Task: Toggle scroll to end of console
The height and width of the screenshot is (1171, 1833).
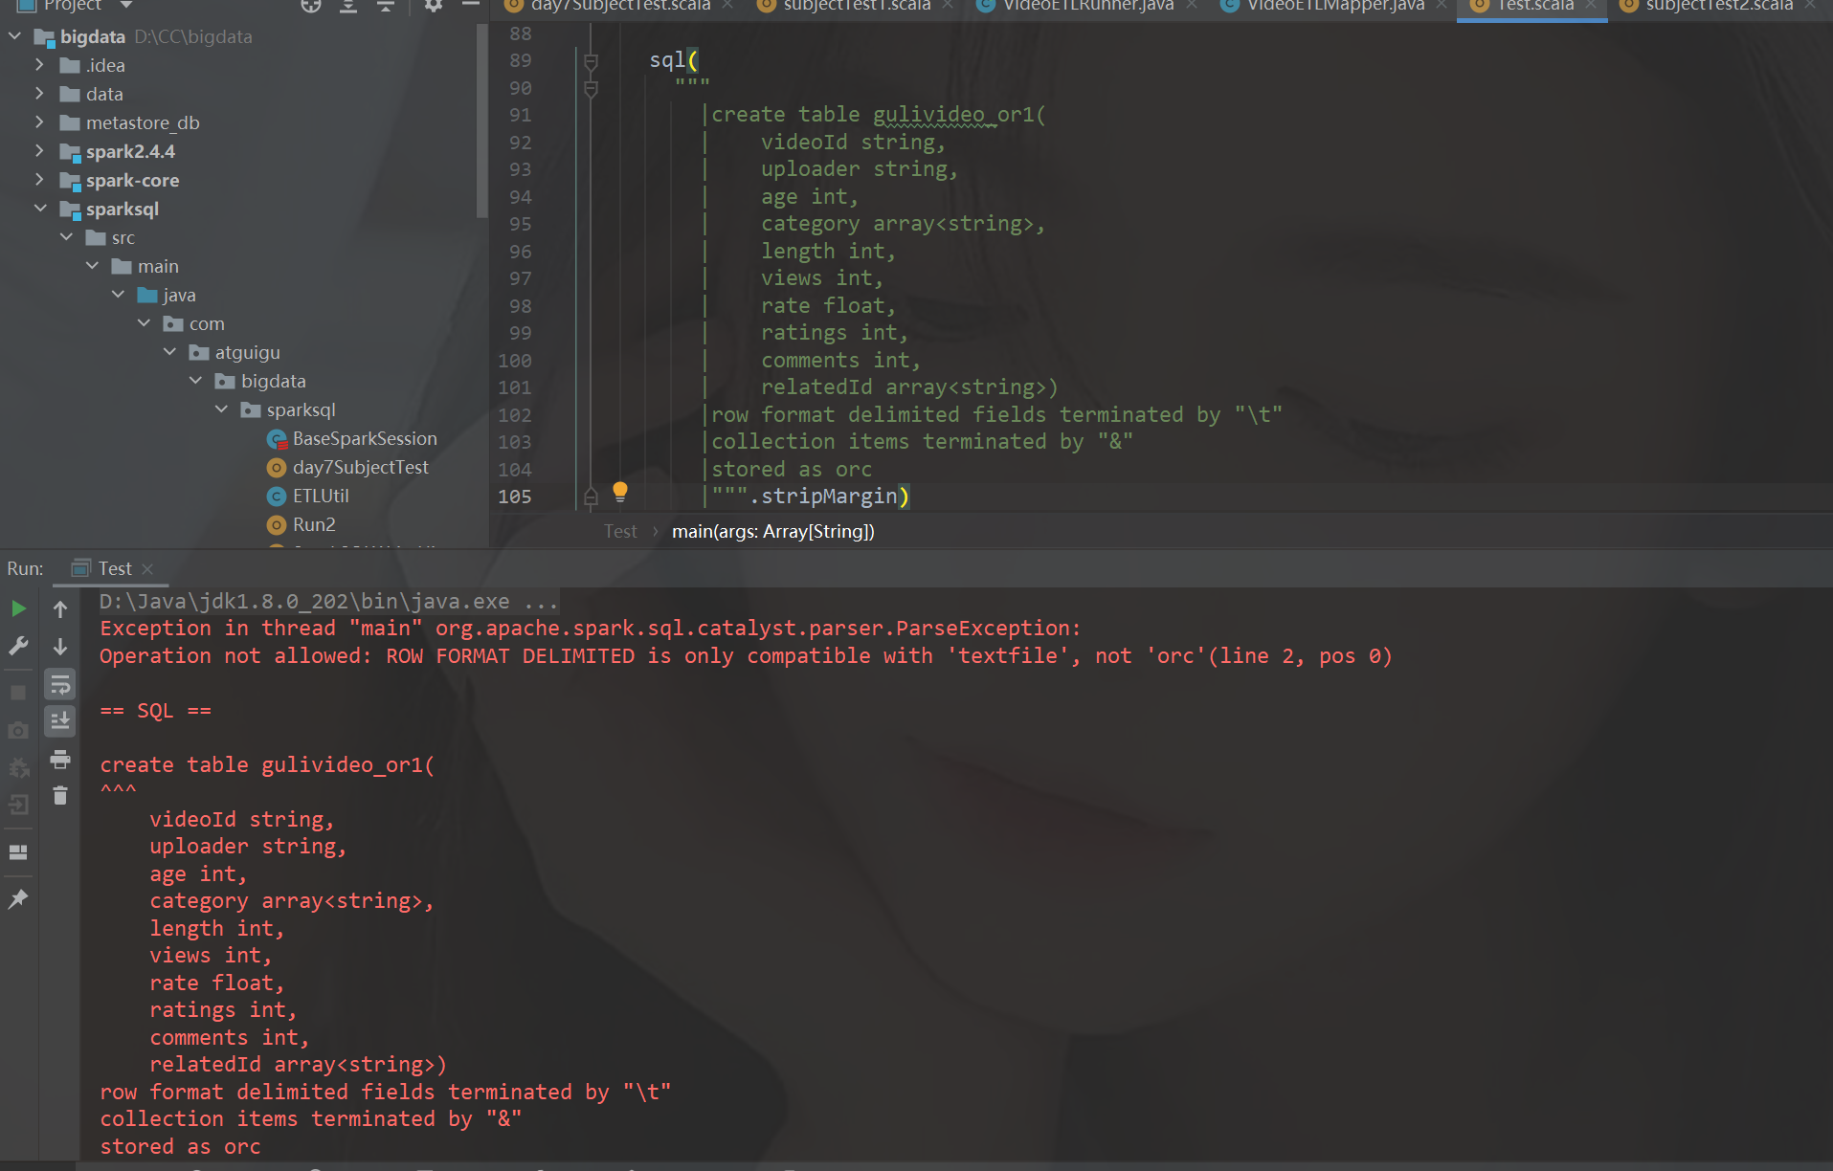Action: coord(60,721)
